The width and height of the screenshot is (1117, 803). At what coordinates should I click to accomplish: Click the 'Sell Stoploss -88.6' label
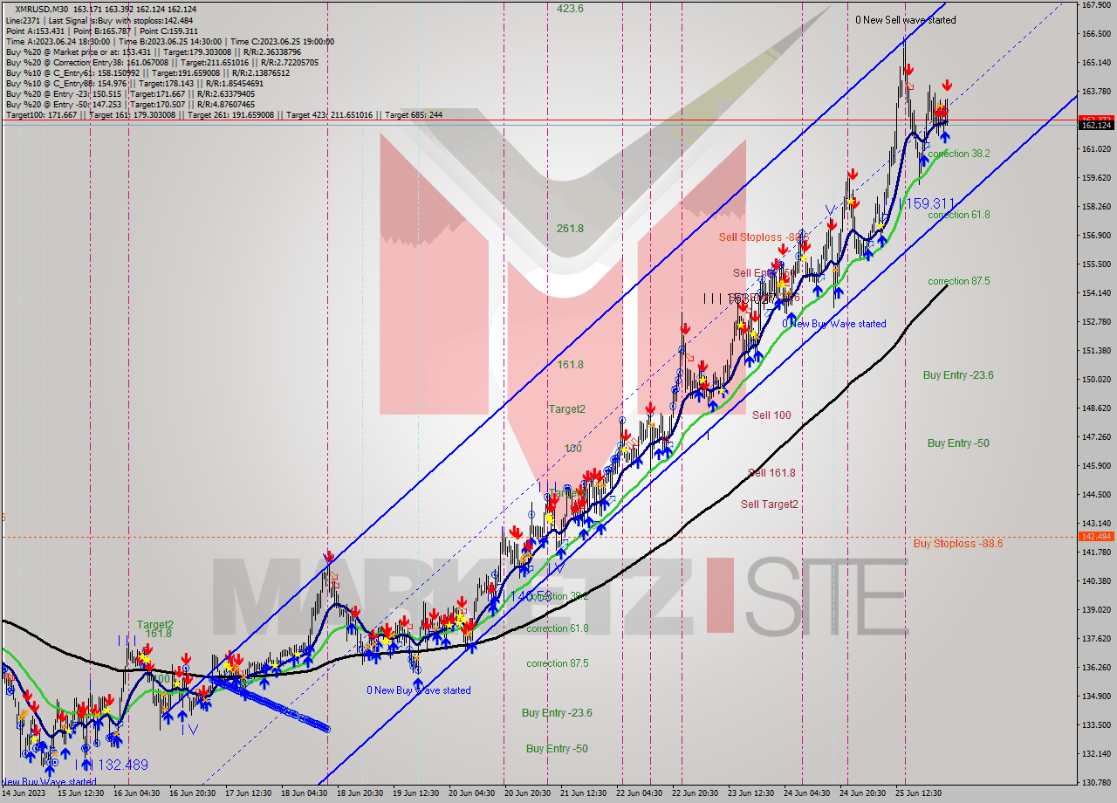[764, 237]
